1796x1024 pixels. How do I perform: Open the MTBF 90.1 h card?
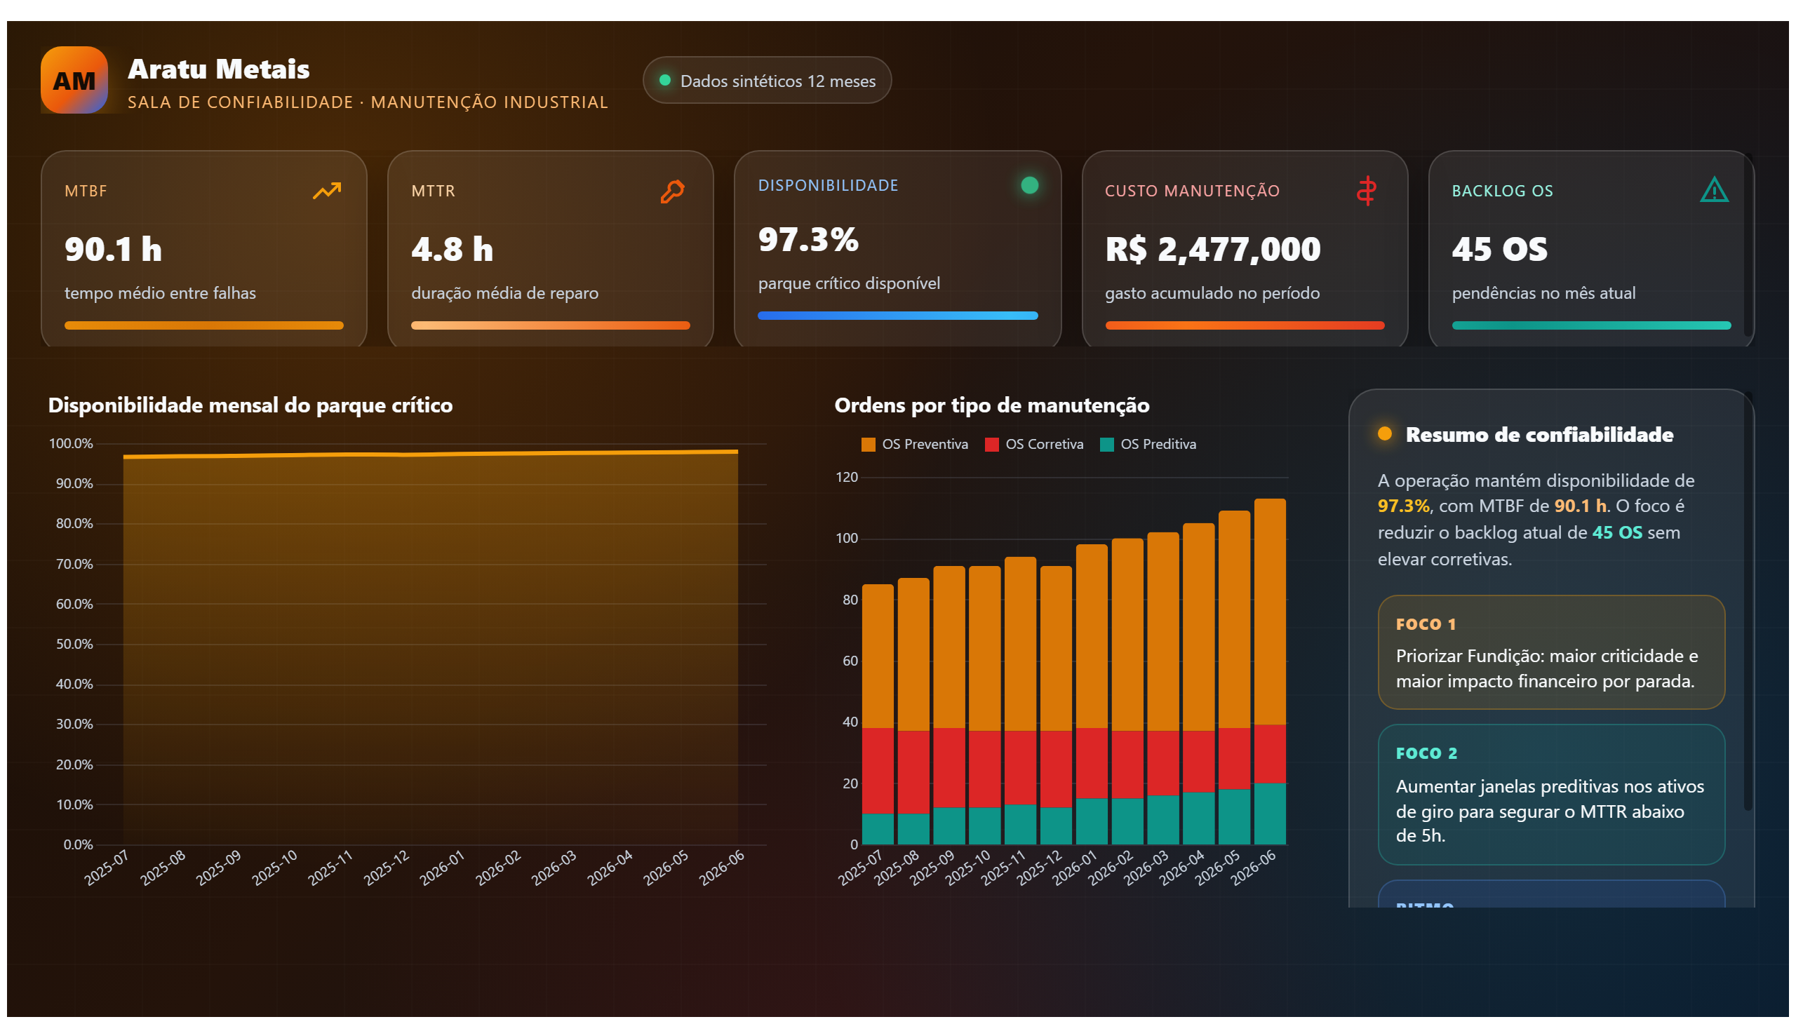pos(204,249)
